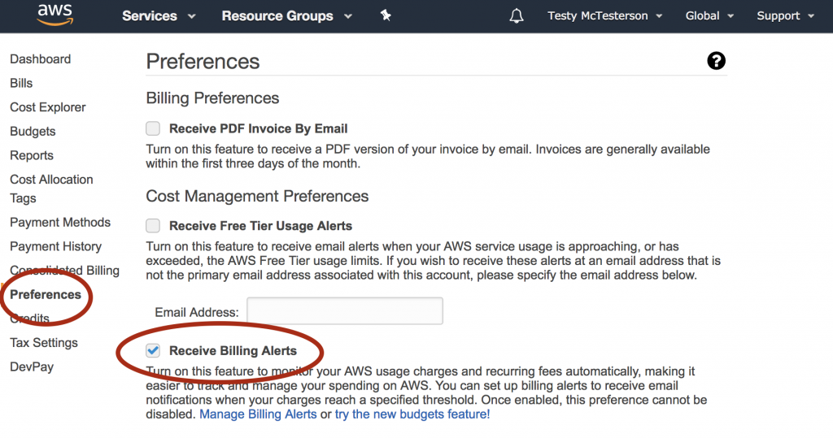Screen dimensions: 833x438
Task: Go to Dashboard in the sidebar
Action: 41,59
